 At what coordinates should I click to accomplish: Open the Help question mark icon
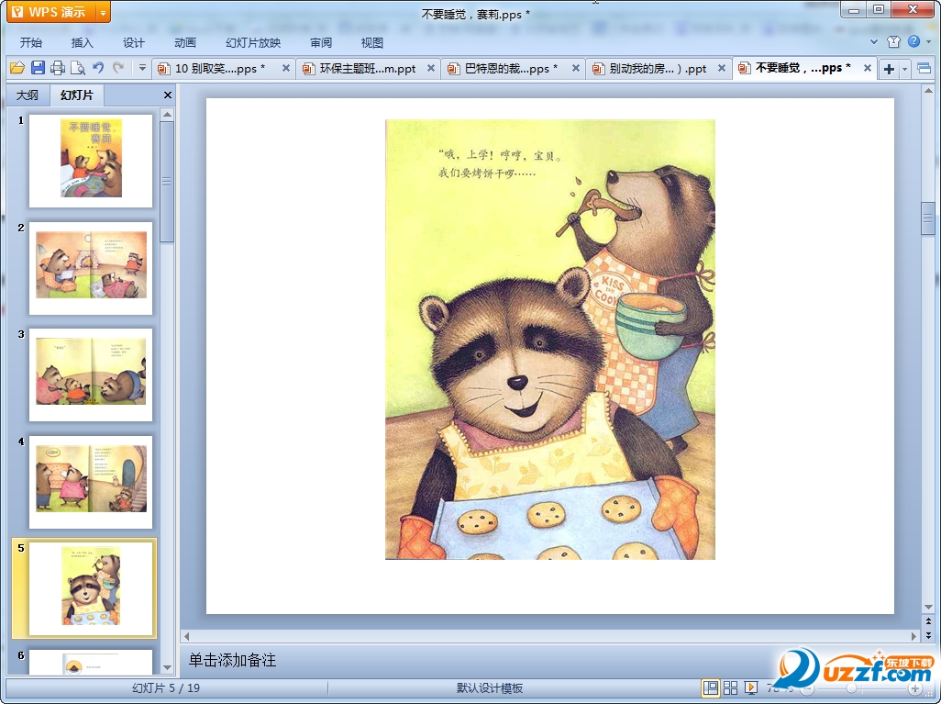tap(914, 41)
